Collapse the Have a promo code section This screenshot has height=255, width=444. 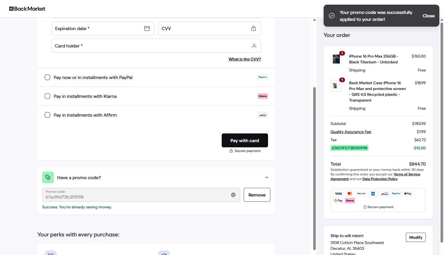click(267, 177)
